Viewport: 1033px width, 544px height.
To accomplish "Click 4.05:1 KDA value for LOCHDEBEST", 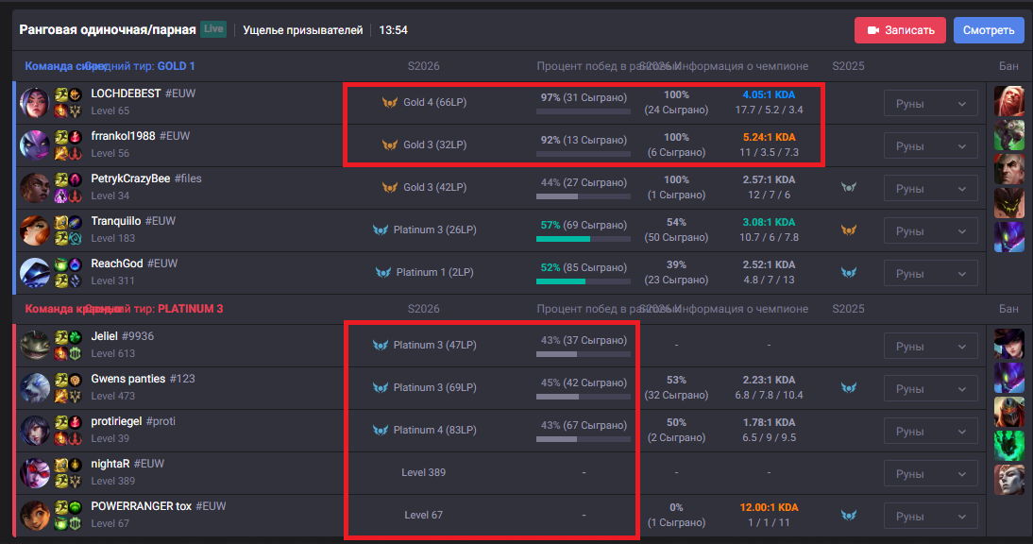I will click(x=769, y=94).
